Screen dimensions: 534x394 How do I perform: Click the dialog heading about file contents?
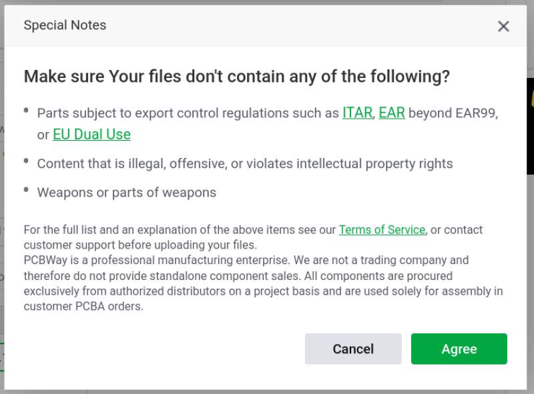(x=237, y=76)
